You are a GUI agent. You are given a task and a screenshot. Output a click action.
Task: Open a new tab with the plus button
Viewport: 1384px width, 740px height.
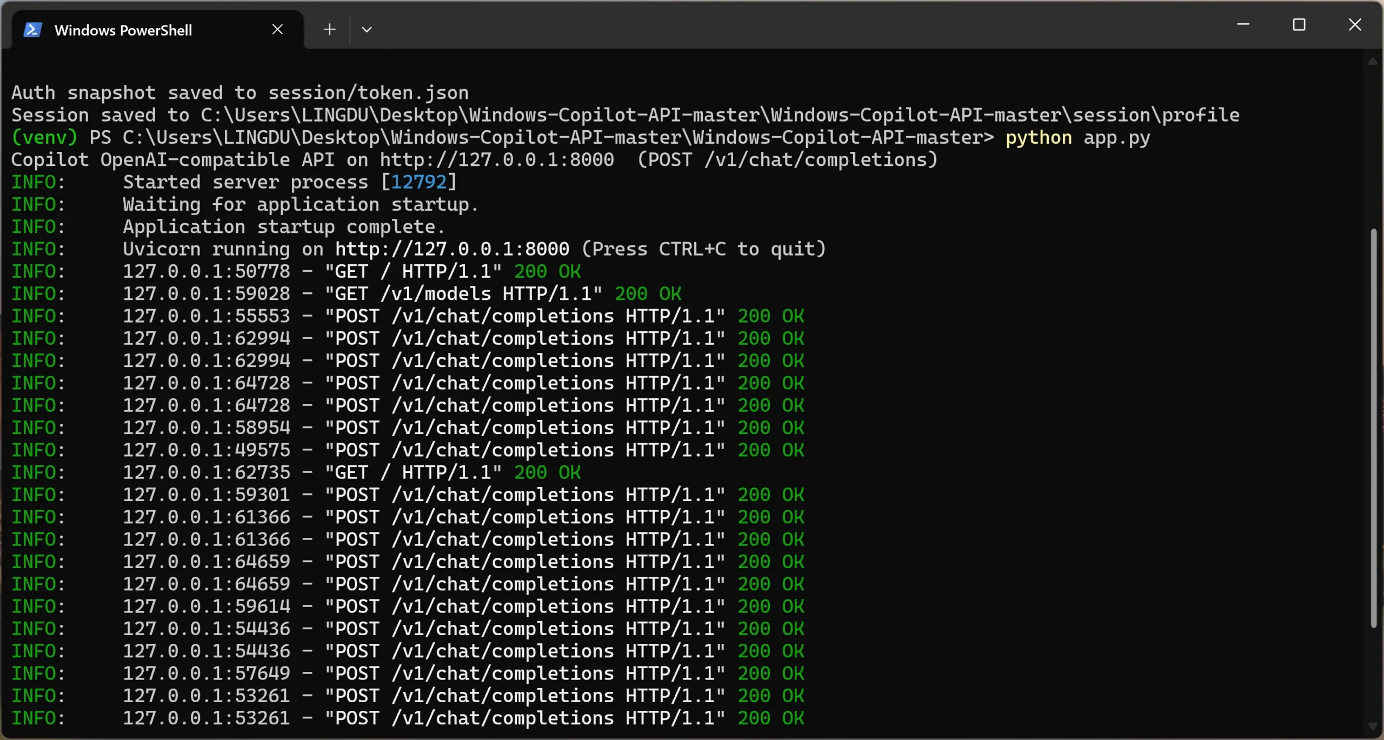click(x=329, y=29)
